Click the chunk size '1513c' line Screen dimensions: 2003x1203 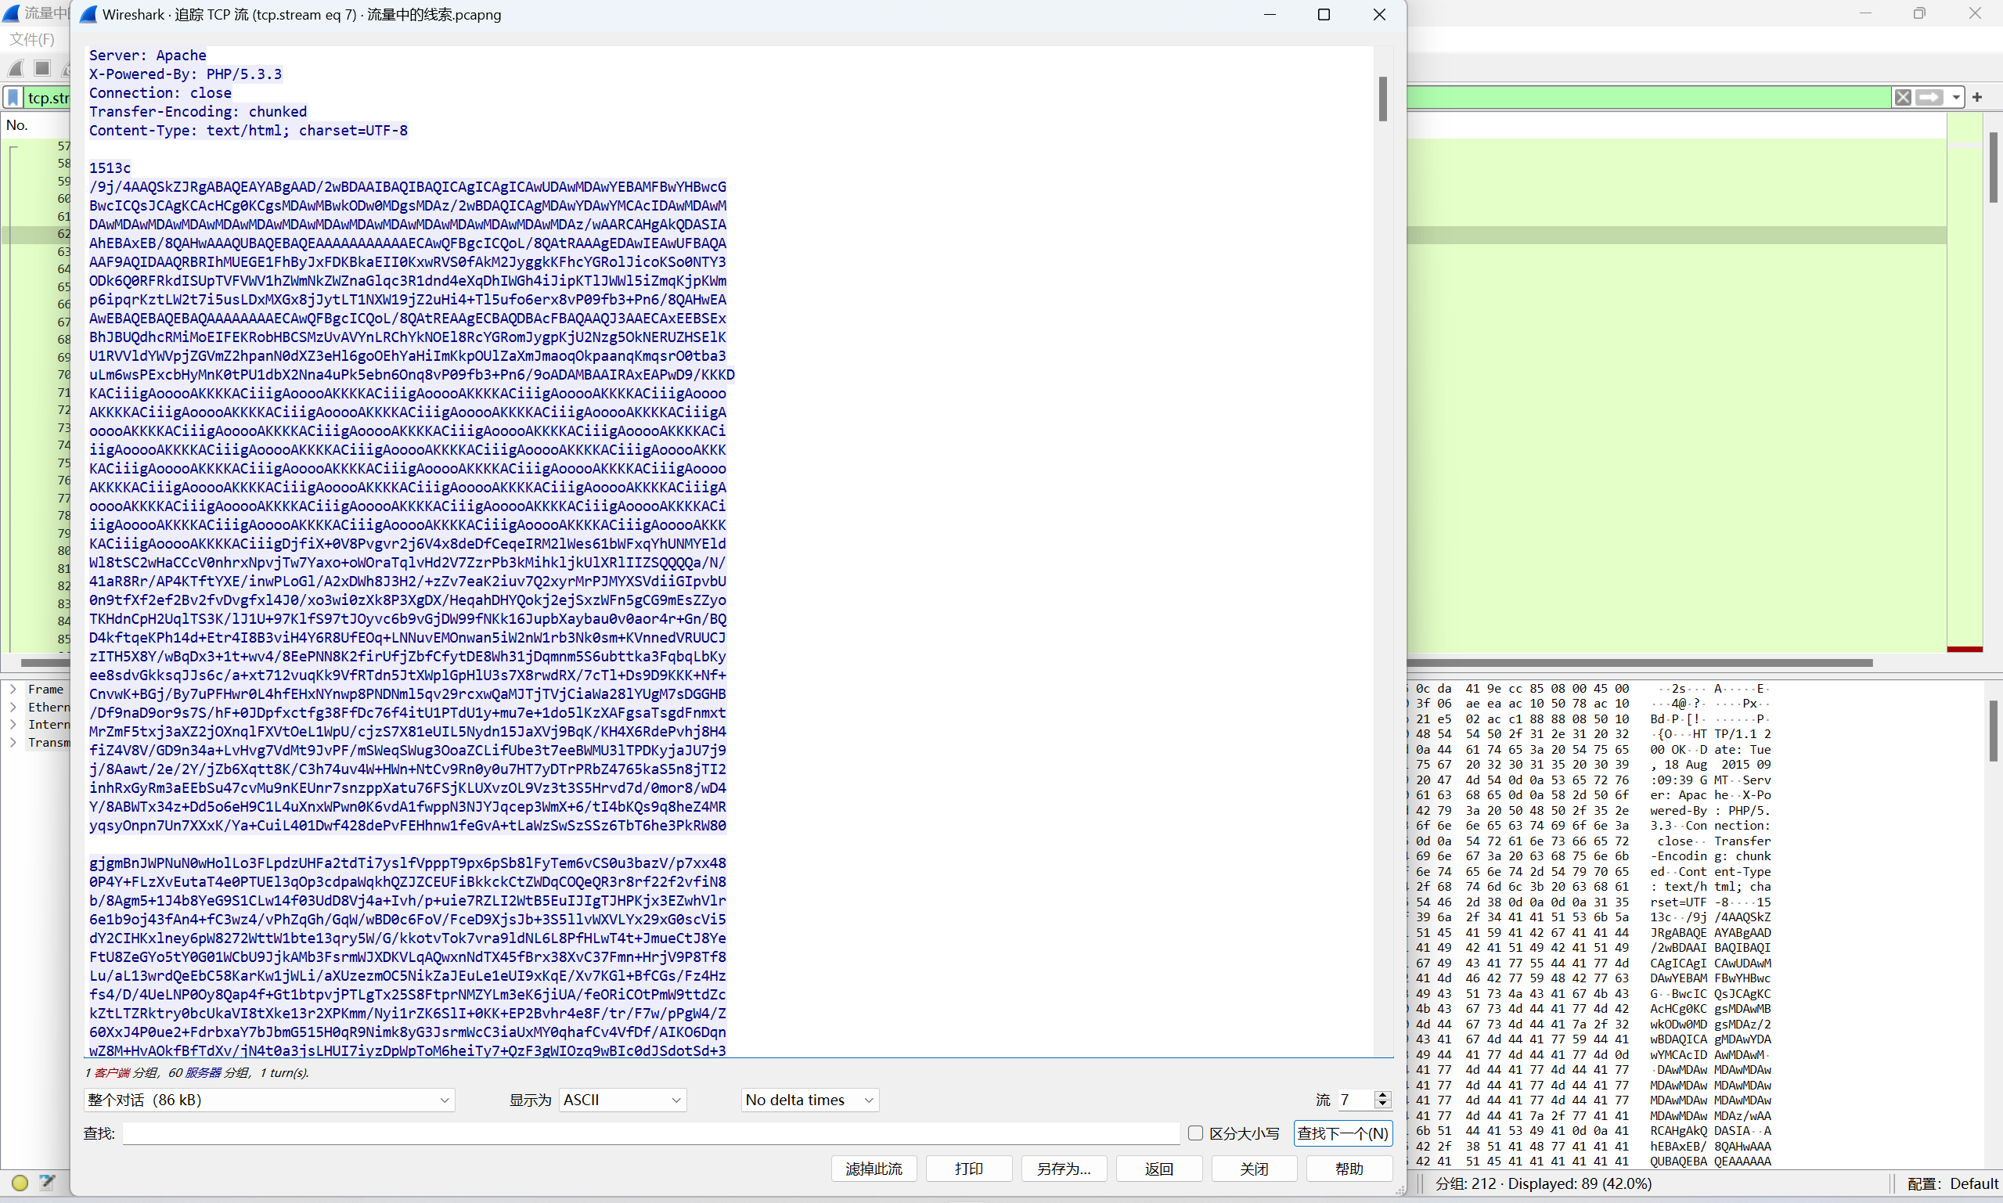point(110,167)
